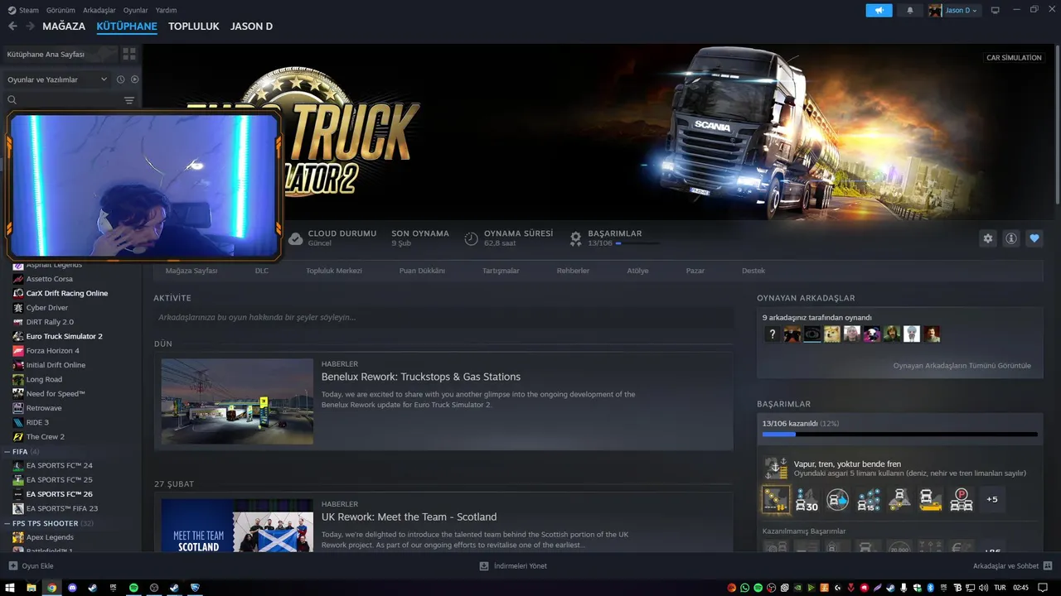Expand the Oyunlar ve Yazılımlar dropdown
Image resolution: width=1061 pixels, height=596 pixels.
(57, 79)
